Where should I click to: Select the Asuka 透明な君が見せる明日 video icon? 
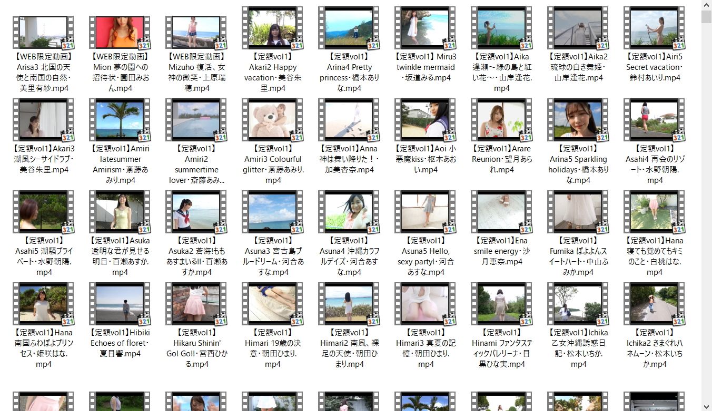120,212
